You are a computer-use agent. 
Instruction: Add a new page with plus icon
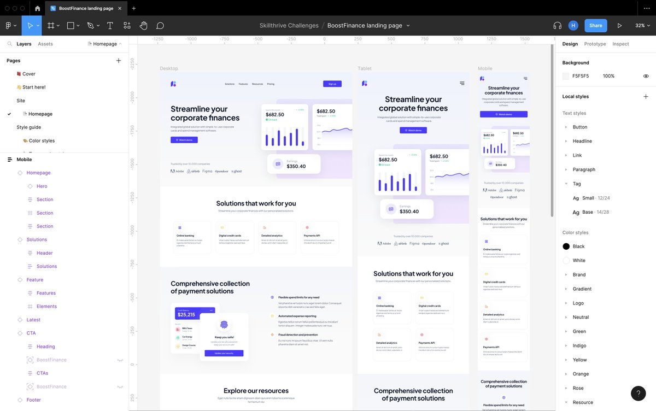point(119,61)
